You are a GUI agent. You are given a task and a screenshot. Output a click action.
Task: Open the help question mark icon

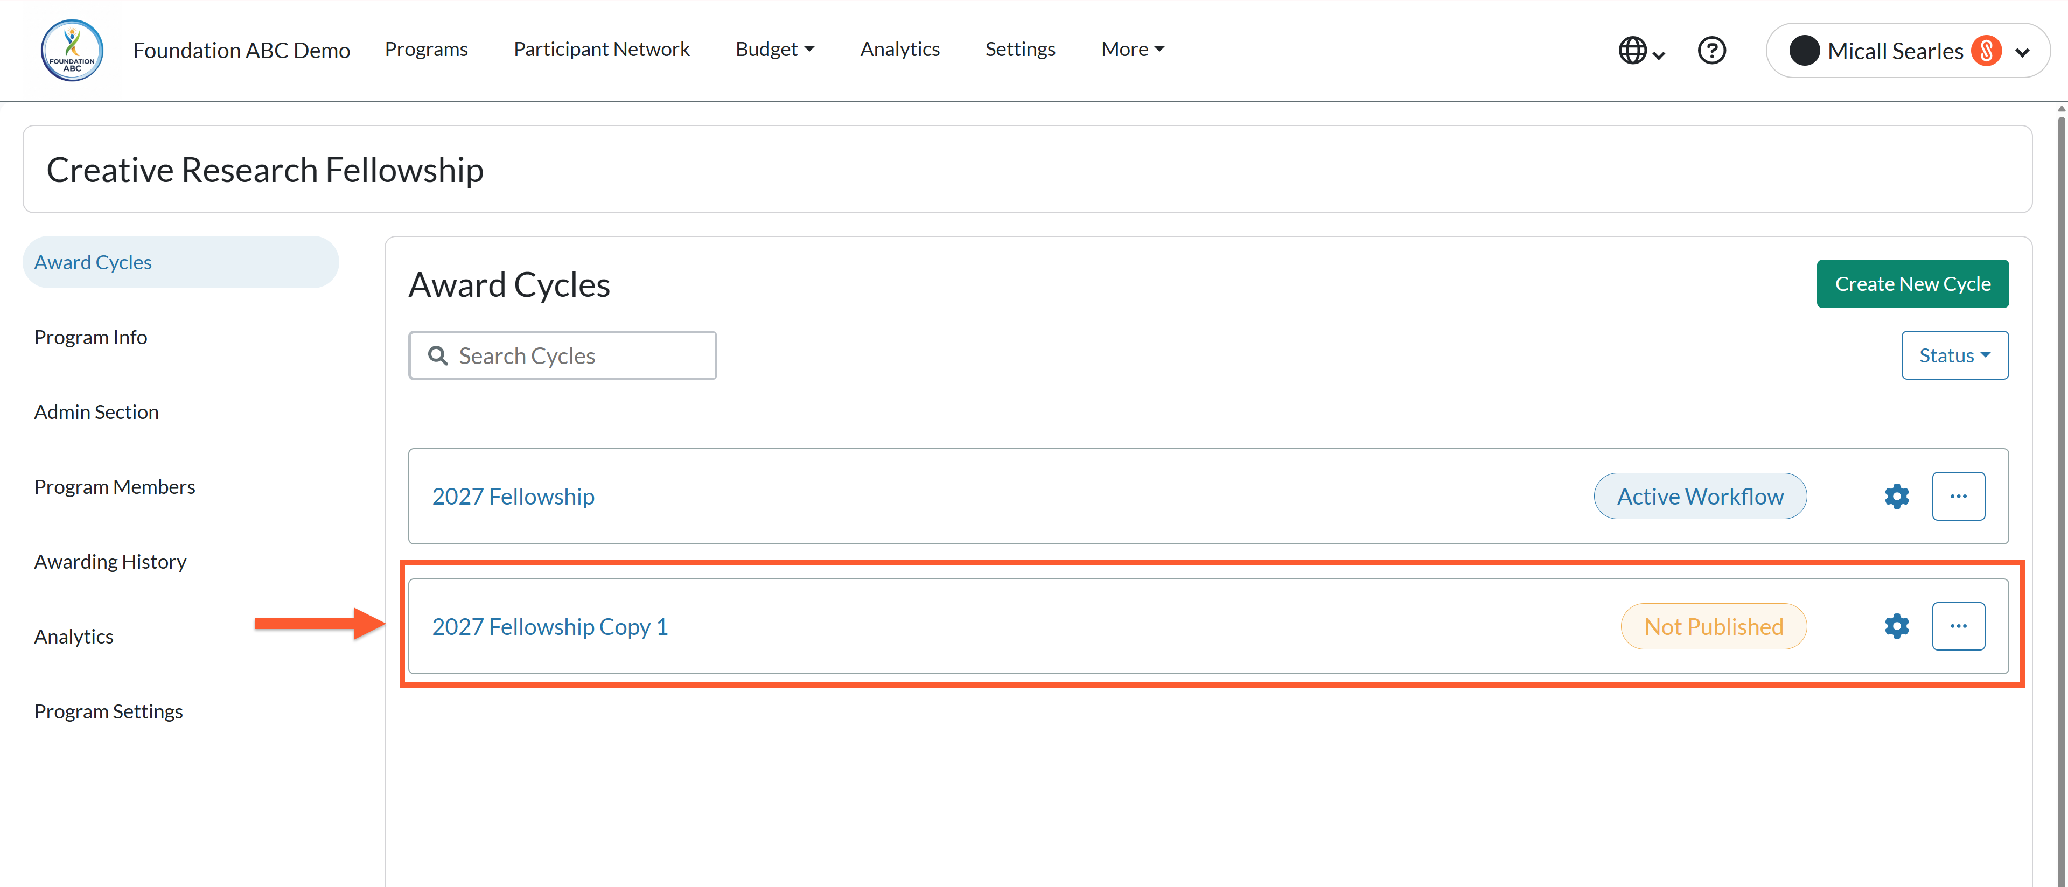(x=1711, y=51)
